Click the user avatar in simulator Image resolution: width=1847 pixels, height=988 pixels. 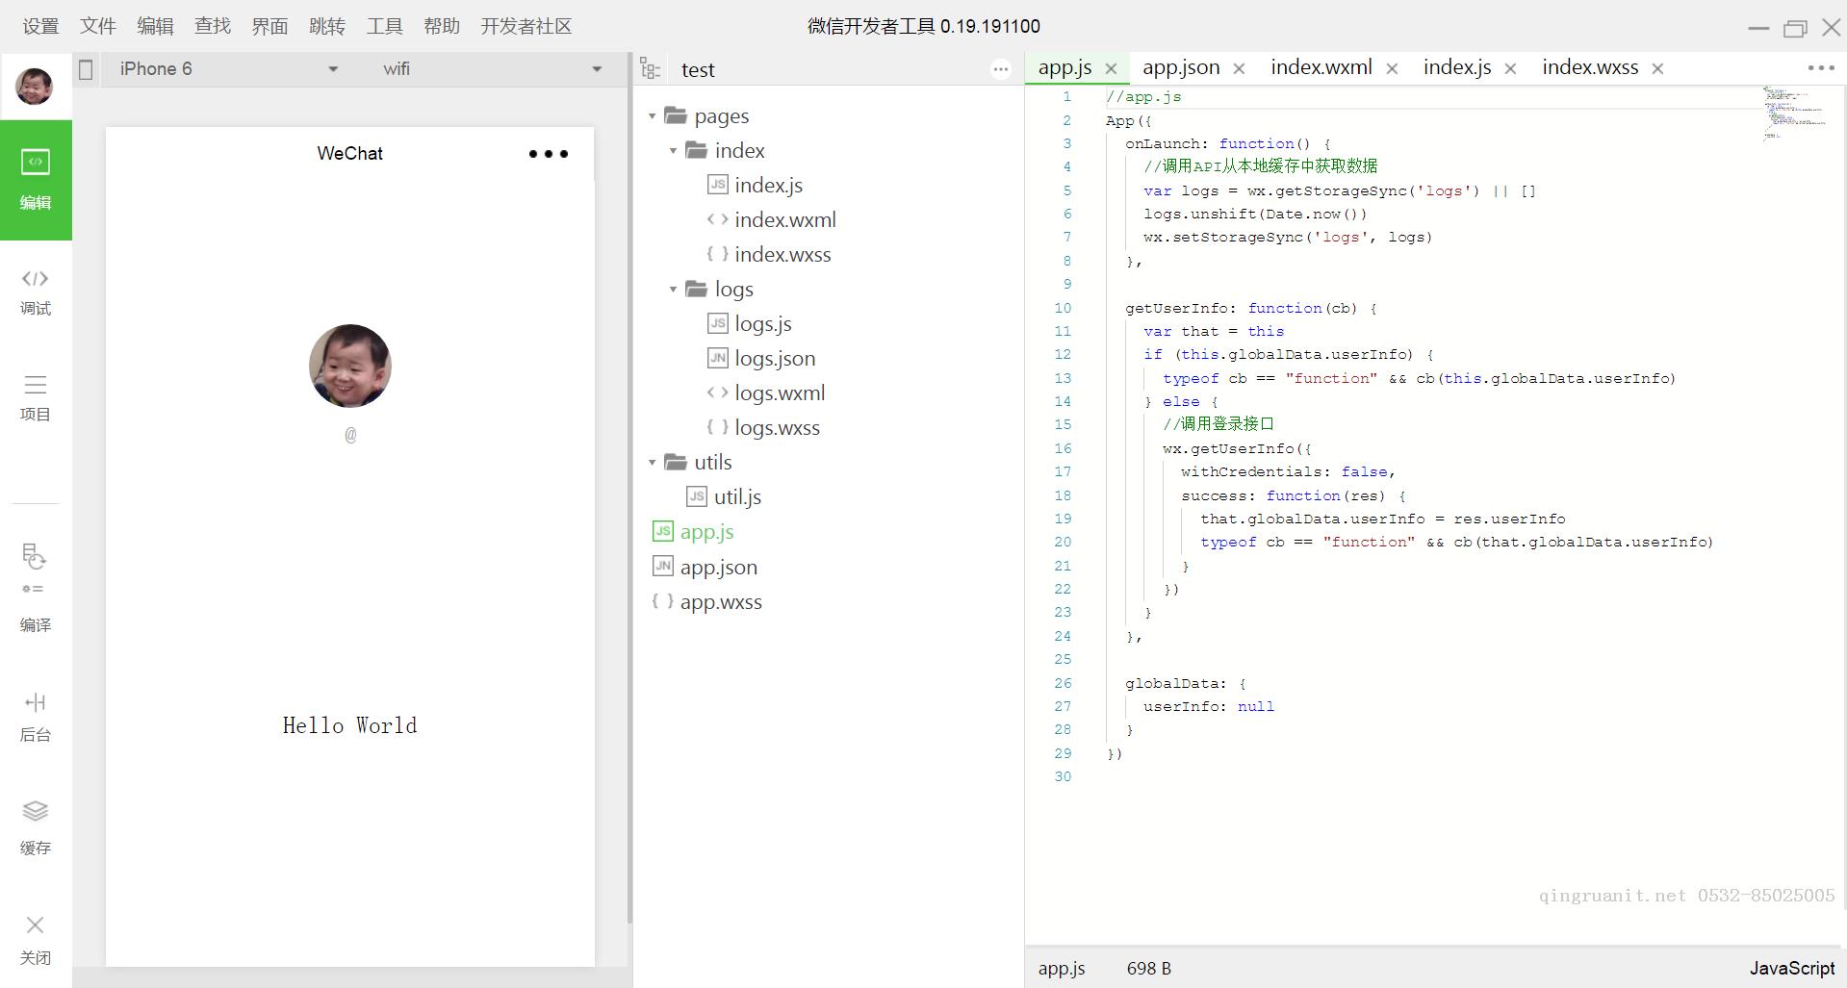(x=349, y=366)
